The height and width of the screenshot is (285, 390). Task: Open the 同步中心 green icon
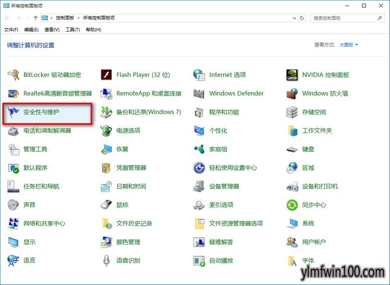click(x=292, y=205)
